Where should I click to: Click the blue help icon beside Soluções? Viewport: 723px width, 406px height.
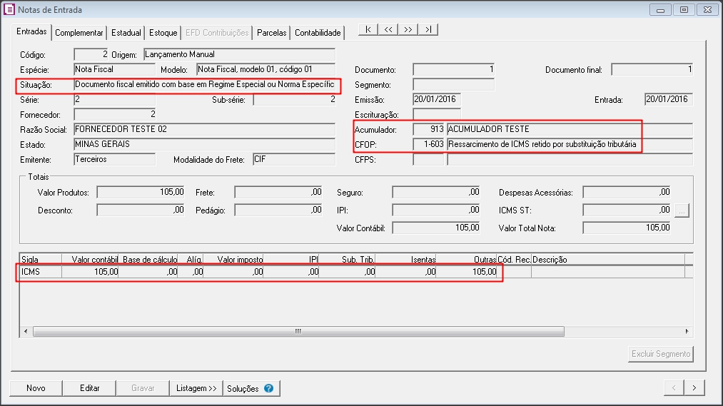point(268,388)
